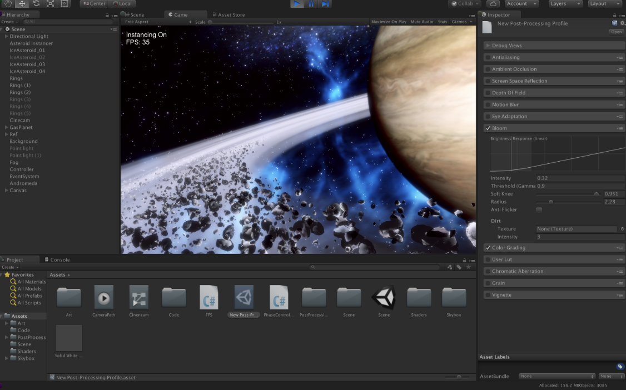Screen dimensions: 626x390
Task: Select the FPS C# script
Action: [209, 298]
